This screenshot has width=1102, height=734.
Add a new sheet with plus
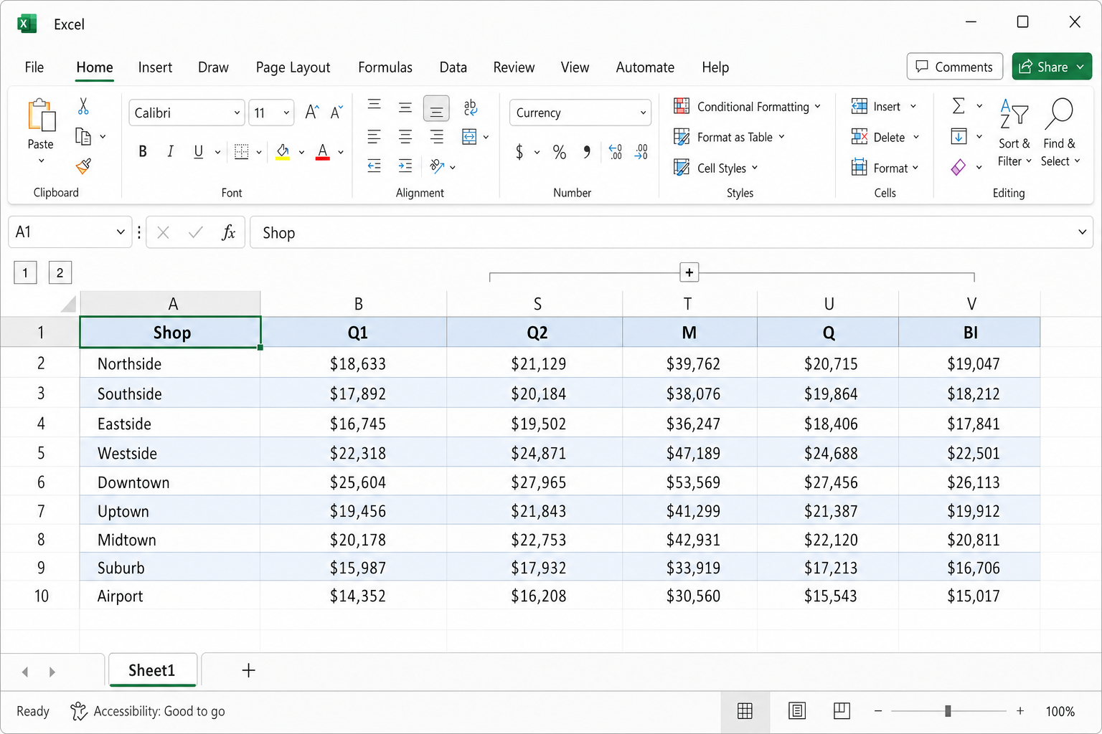[248, 670]
